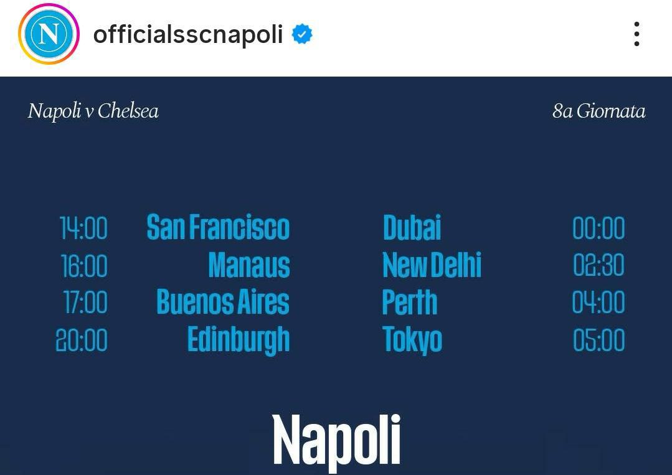The image size is (672, 475).
Task: Tap the Dubai city label
Action: tap(412, 228)
